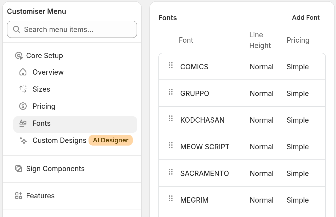Screen dimensions: 336x217
Task: Click the Line Height column header
Action: 260,40
